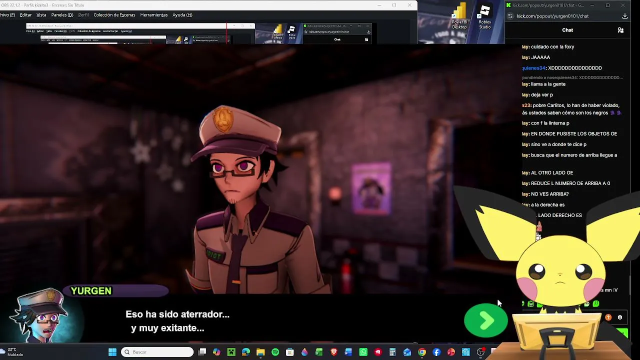Click the chat message "deja ver p"
The width and height of the screenshot is (640, 360).
click(x=542, y=95)
